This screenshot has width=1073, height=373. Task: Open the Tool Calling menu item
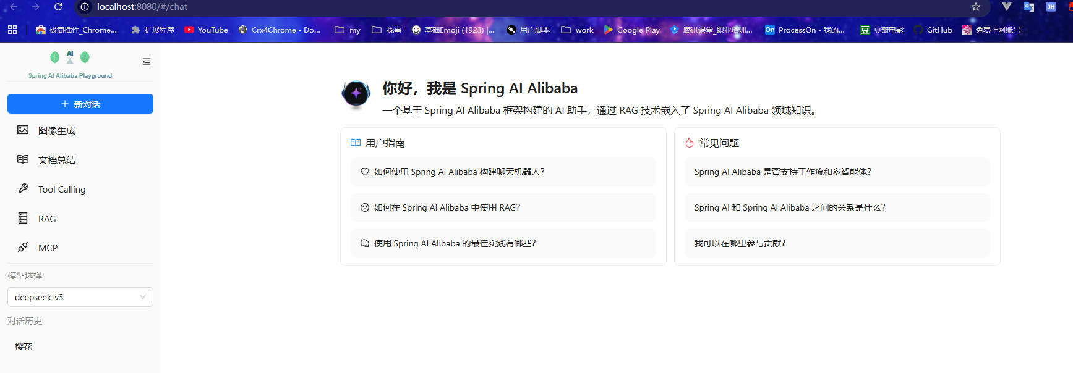(x=80, y=189)
